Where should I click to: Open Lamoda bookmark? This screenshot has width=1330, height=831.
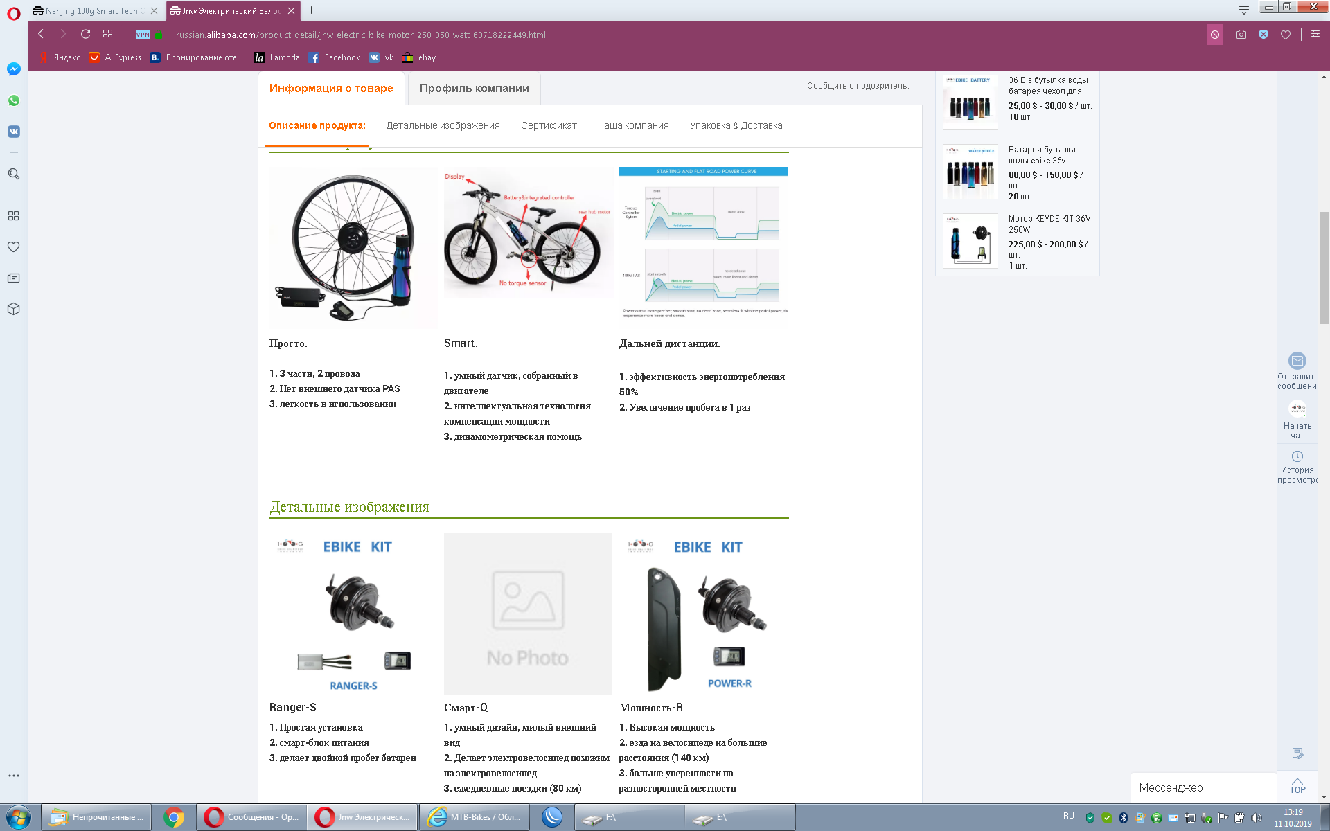pos(277,57)
